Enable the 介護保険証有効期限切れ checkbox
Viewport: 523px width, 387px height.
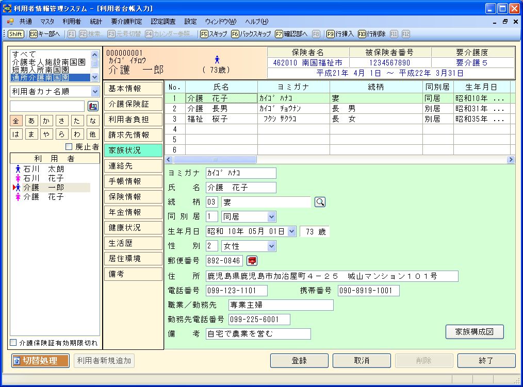coord(13,343)
